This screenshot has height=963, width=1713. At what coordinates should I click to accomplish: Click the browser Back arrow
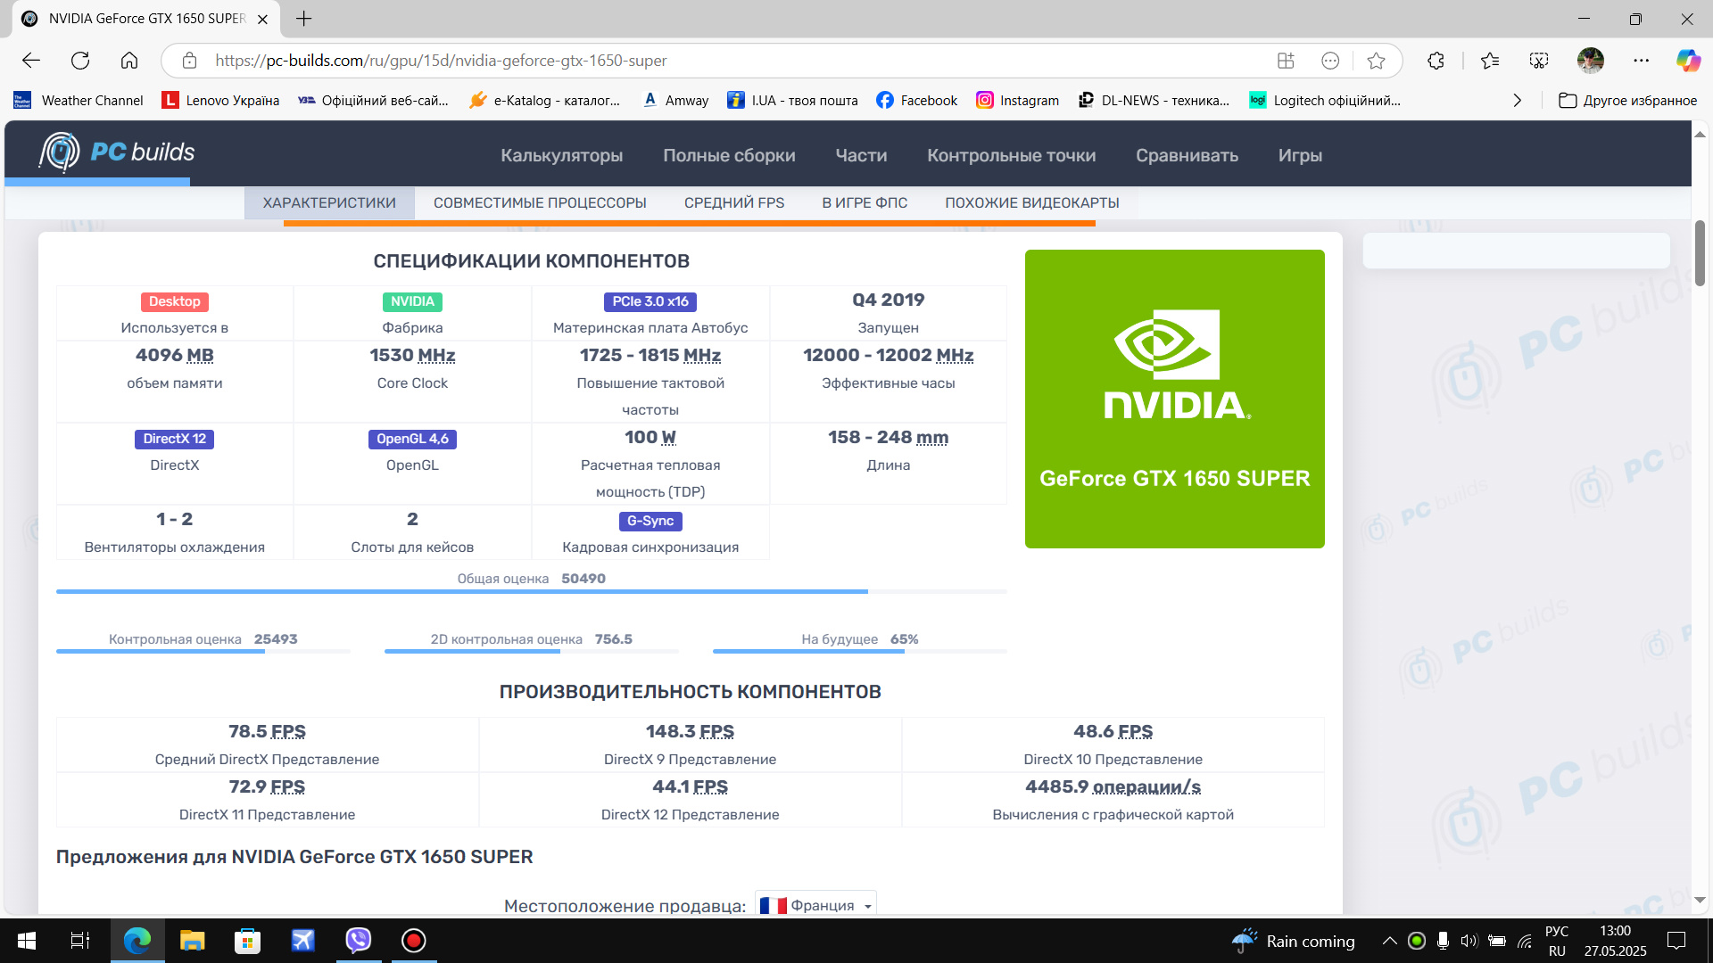31,61
